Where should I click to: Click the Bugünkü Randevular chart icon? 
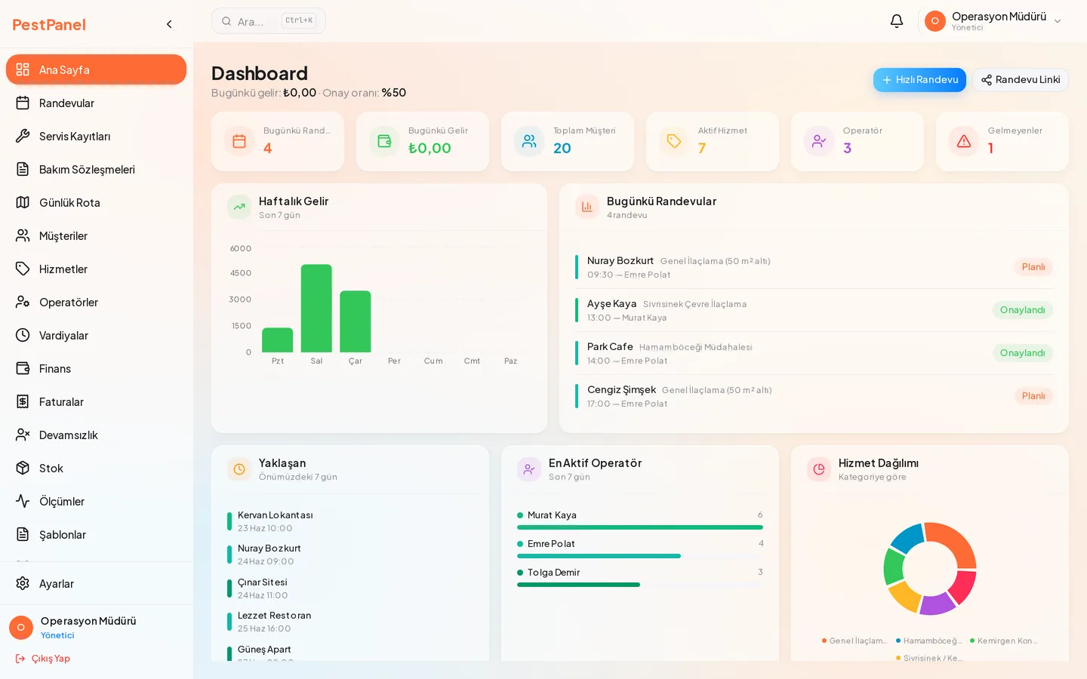click(587, 207)
